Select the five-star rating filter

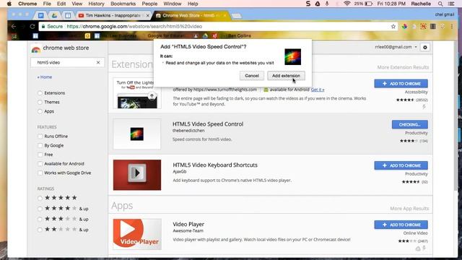pyautogui.click(x=40, y=198)
